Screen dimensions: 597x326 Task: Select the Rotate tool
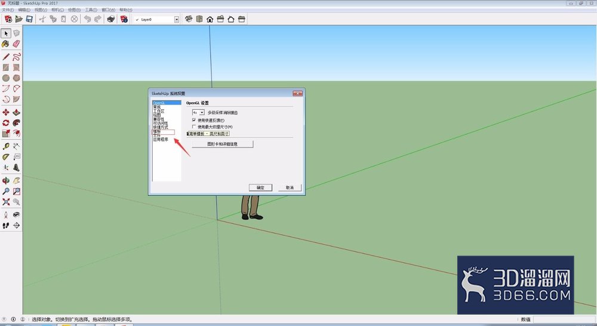6,123
